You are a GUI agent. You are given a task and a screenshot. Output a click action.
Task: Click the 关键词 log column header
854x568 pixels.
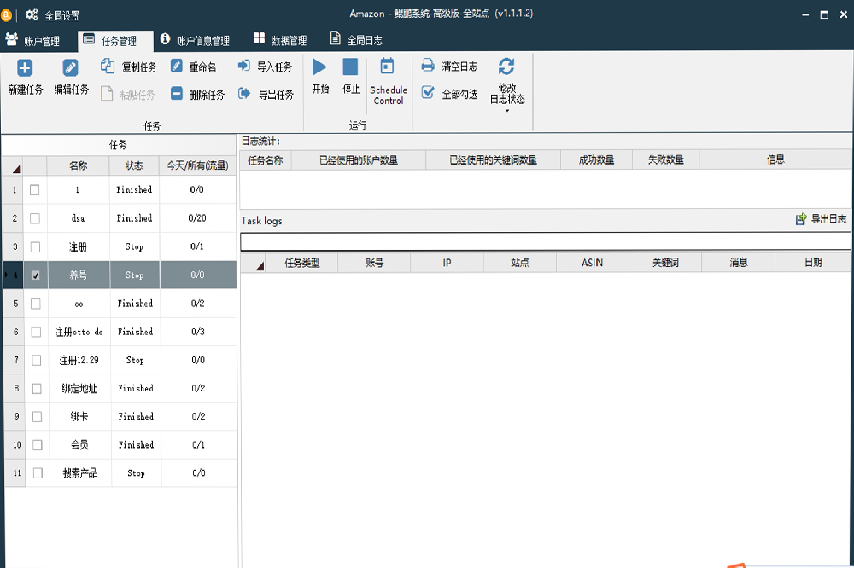(x=665, y=263)
